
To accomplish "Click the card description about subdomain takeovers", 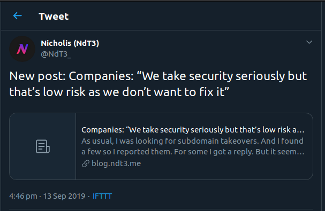I will pos(193,146).
